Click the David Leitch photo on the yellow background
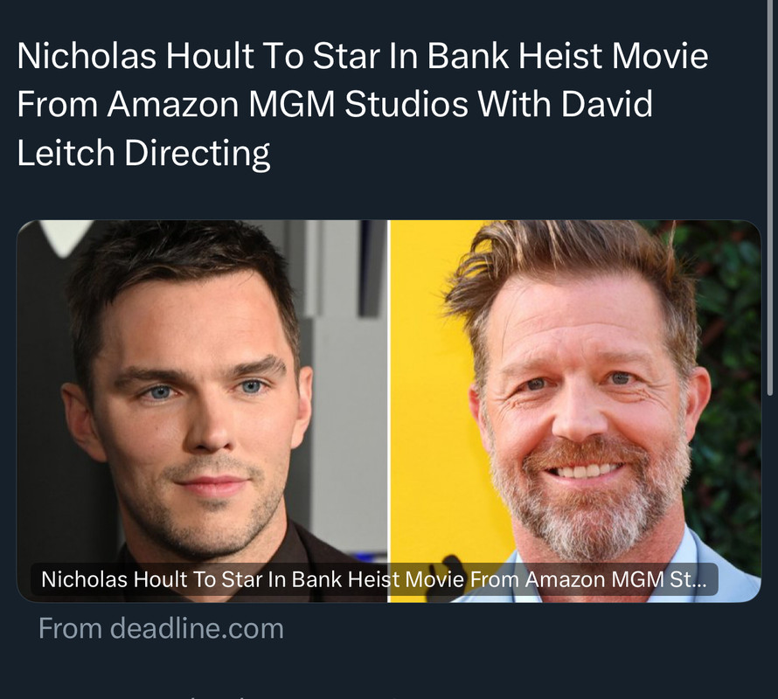 pos(576,411)
